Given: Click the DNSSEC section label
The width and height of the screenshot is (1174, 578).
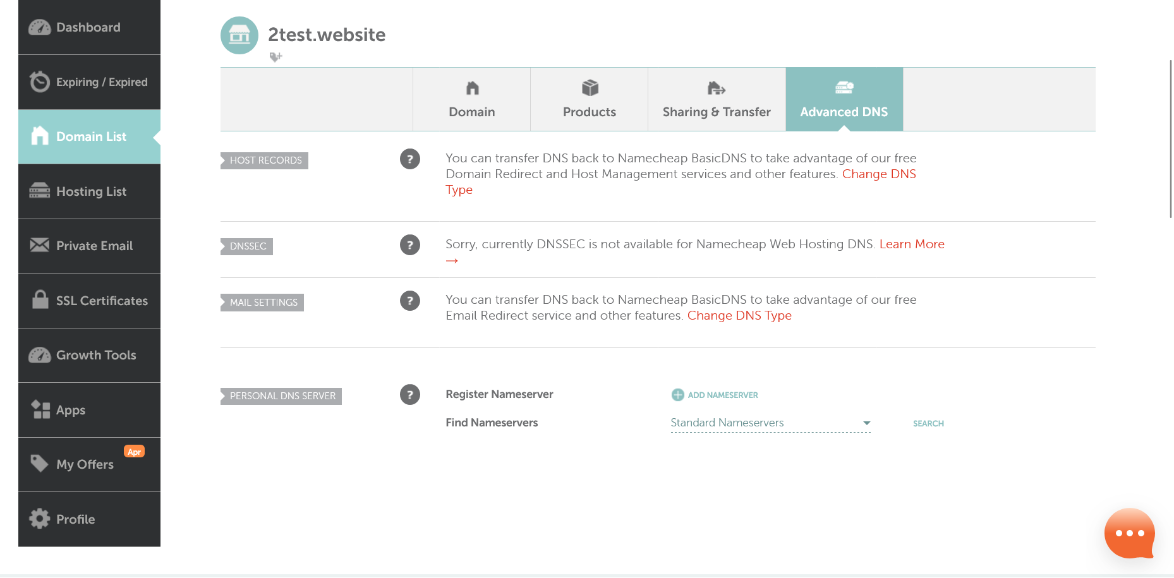Looking at the screenshot, I should coord(247,246).
